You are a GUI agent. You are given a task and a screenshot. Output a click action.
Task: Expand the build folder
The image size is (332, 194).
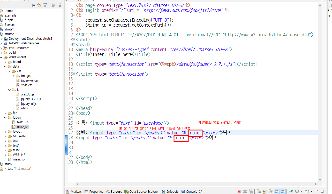coord(1,53)
